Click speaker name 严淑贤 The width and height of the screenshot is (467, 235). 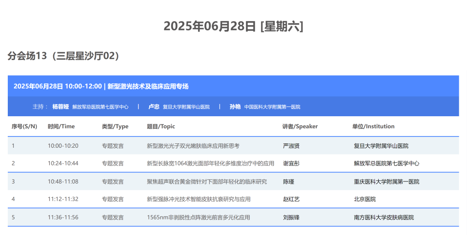[291, 146]
